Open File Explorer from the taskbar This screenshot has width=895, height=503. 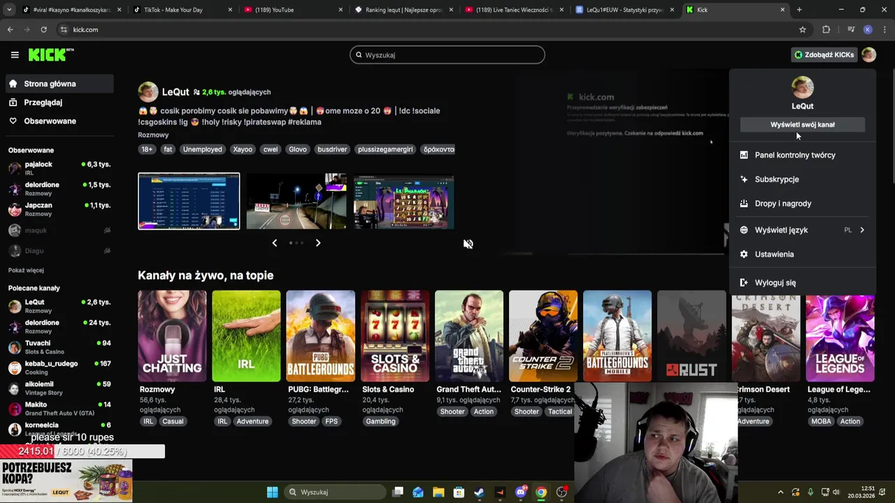tap(438, 492)
